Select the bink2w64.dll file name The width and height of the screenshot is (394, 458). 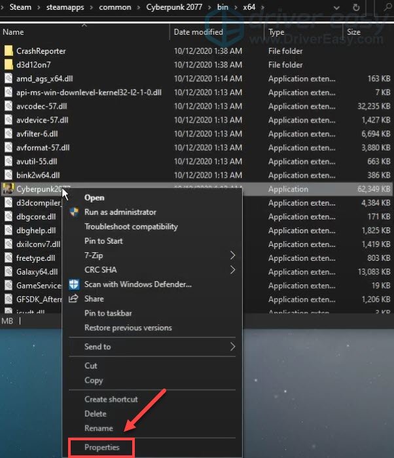[x=38, y=175]
